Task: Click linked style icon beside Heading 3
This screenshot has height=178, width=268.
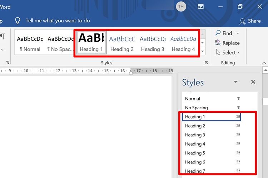Action: pyautogui.click(x=238, y=135)
